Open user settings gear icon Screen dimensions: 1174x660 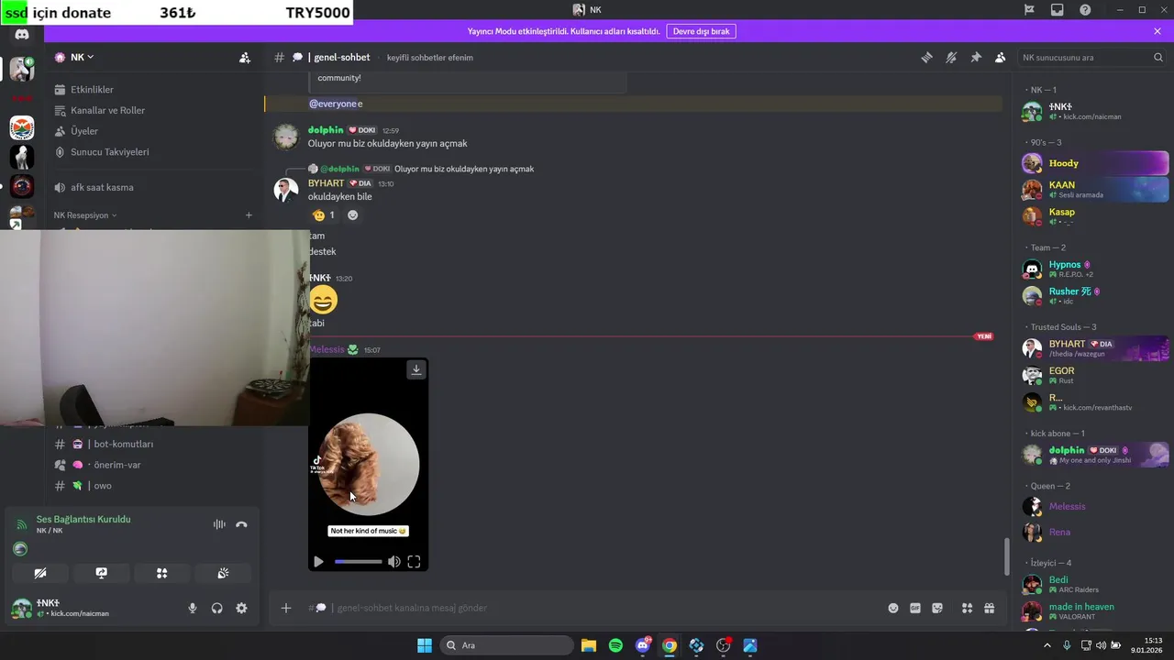pos(241,608)
